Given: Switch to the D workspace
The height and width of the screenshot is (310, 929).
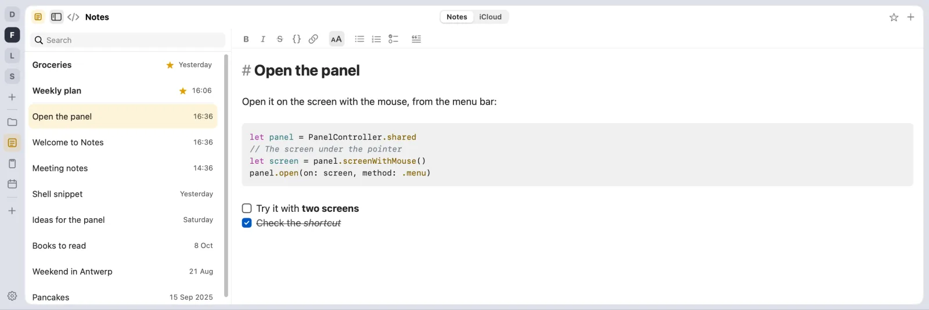Looking at the screenshot, I should (x=12, y=15).
